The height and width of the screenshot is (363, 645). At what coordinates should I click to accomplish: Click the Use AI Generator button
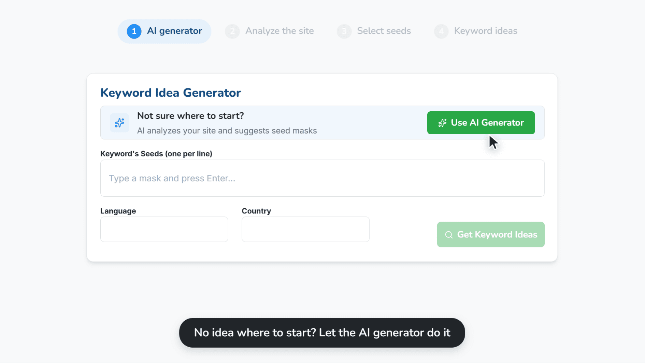pyautogui.click(x=481, y=123)
